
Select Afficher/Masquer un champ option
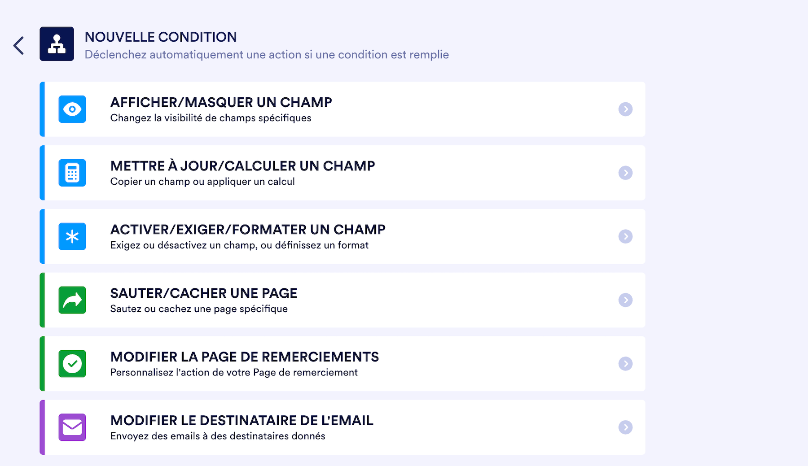pyautogui.click(x=221, y=102)
